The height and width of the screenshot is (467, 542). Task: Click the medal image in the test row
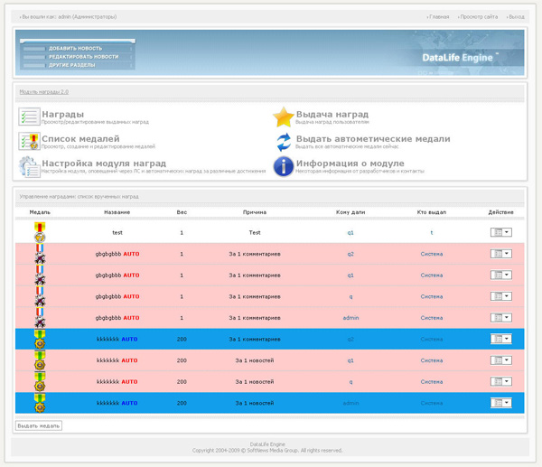(x=40, y=232)
